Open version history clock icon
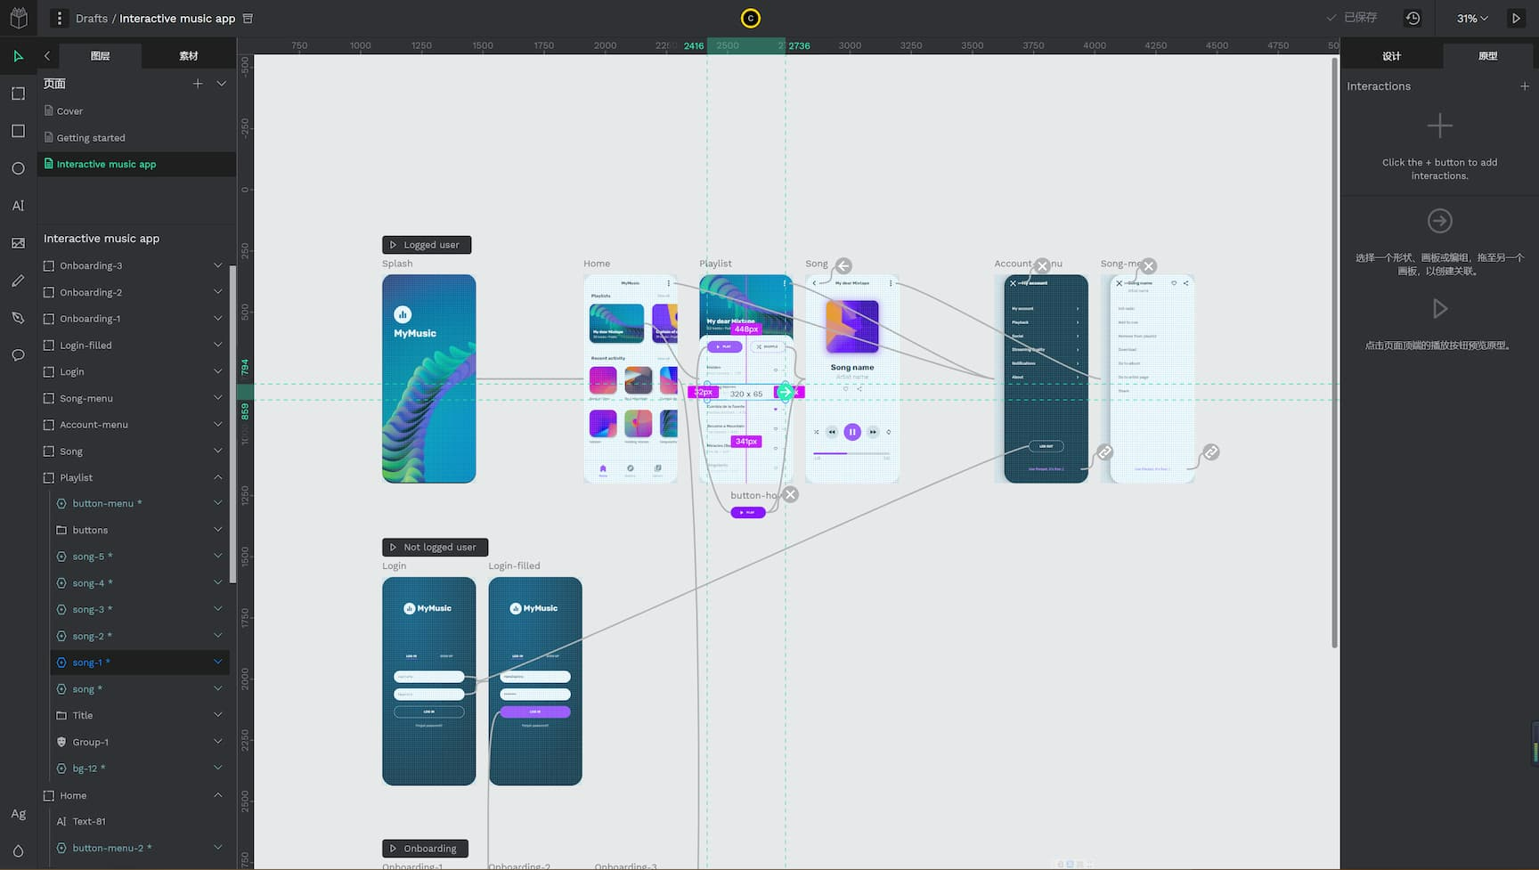1539x870 pixels. coord(1413,18)
